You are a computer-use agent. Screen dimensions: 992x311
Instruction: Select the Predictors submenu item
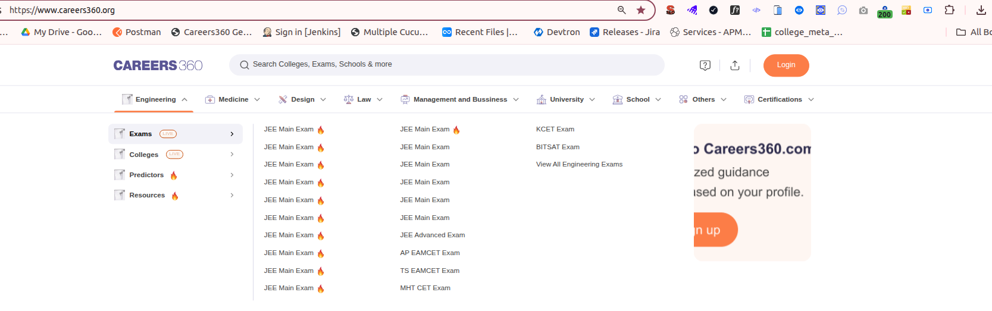click(x=176, y=175)
